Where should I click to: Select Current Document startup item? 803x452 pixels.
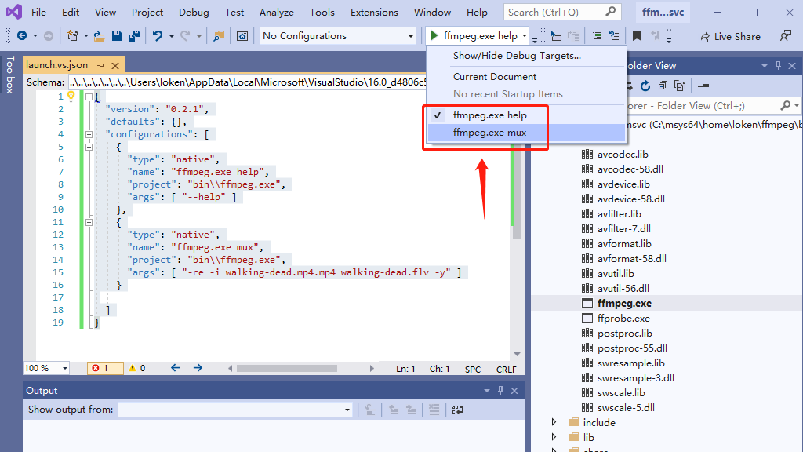click(495, 77)
